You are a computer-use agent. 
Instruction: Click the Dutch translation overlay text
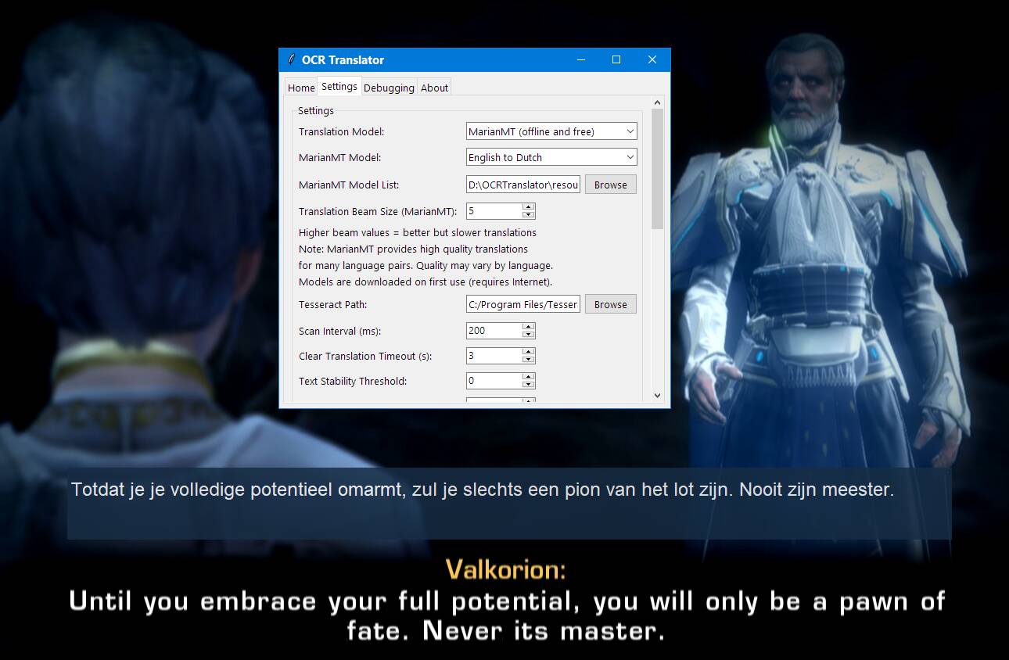tap(482, 490)
